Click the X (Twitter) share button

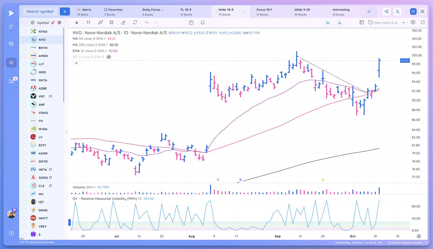pos(398,12)
